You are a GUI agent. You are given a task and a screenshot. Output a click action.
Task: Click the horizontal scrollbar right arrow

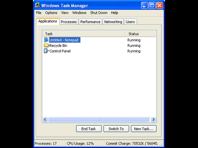tap(153, 120)
